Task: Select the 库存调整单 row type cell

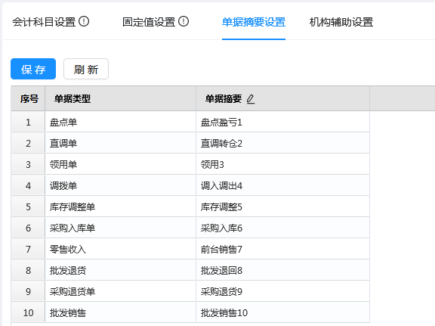Action: point(120,206)
